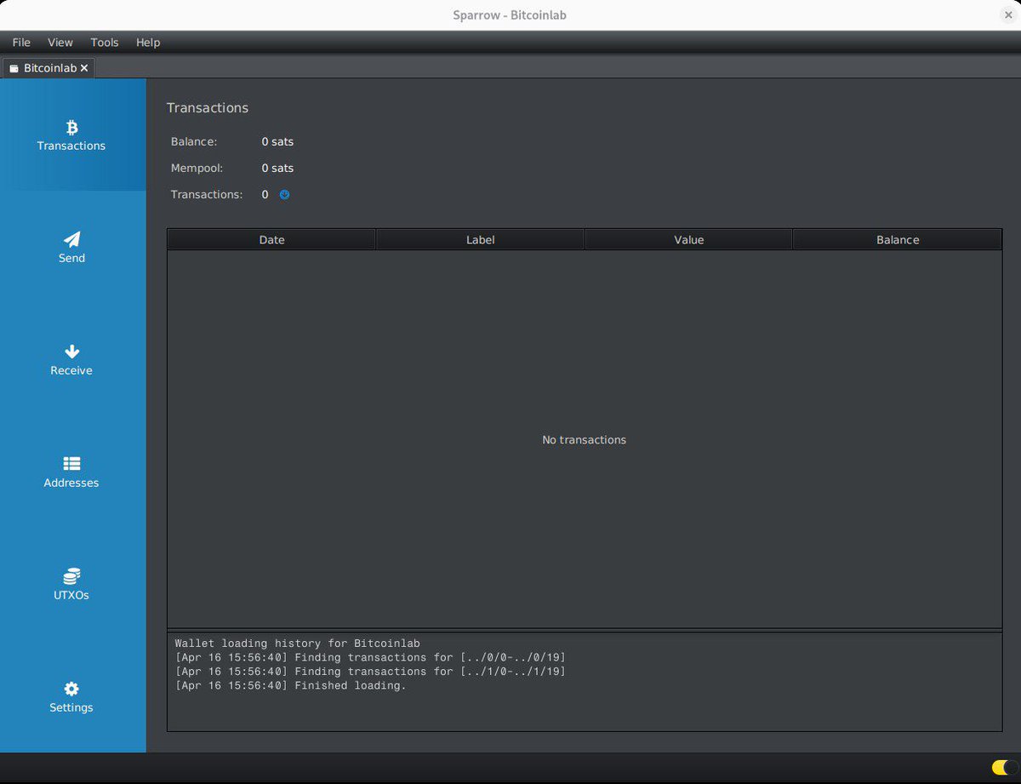1021x784 pixels.
Task: Open the UTXOs coins section
Action: click(x=72, y=585)
